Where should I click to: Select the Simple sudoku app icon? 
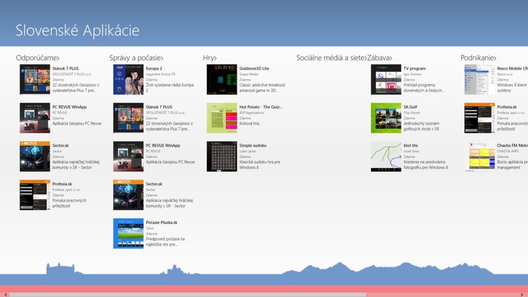pyautogui.click(x=222, y=157)
